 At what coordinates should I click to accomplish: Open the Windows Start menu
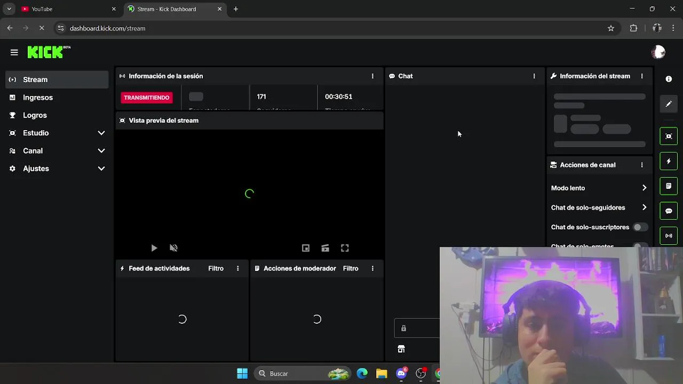pyautogui.click(x=242, y=373)
